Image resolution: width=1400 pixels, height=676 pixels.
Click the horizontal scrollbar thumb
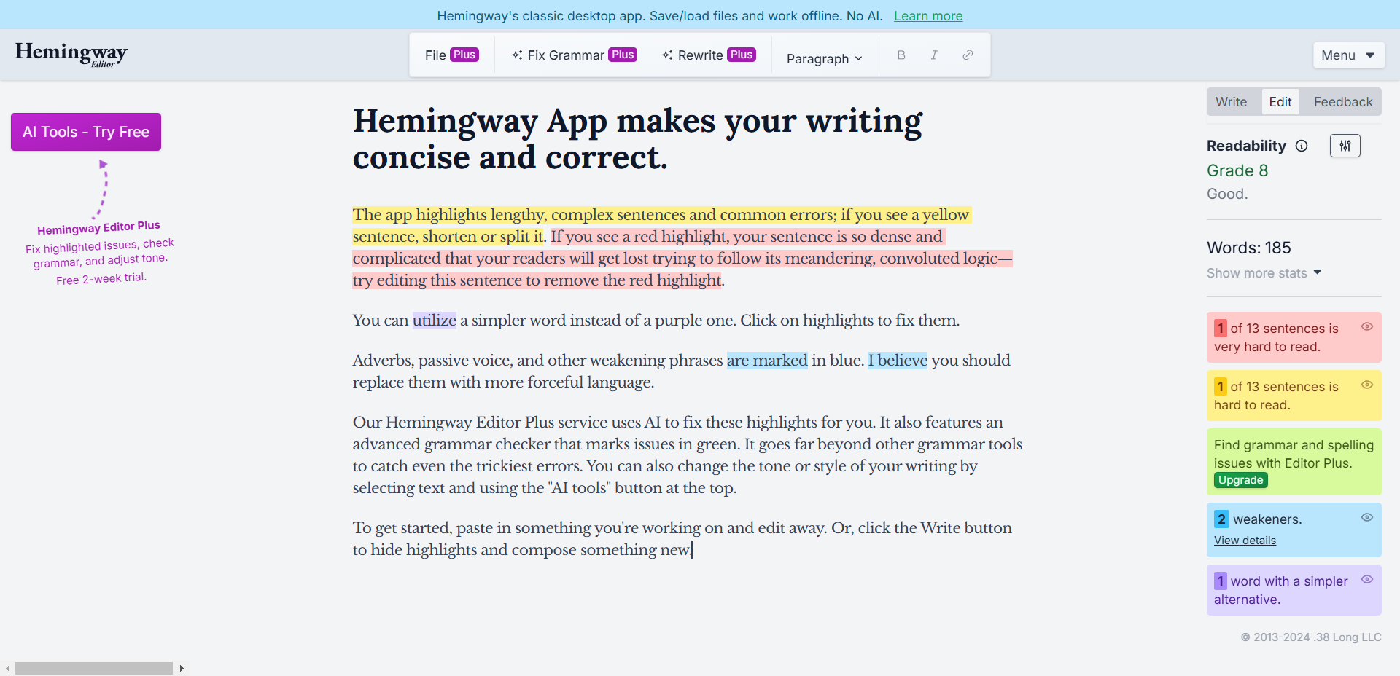click(x=94, y=668)
